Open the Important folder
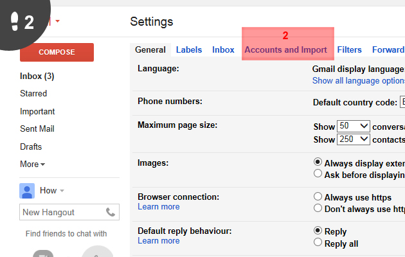405x257 pixels. tap(37, 111)
